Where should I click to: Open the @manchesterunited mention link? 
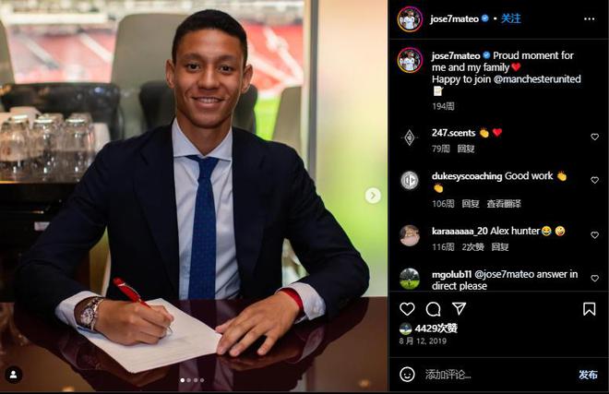click(x=537, y=78)
